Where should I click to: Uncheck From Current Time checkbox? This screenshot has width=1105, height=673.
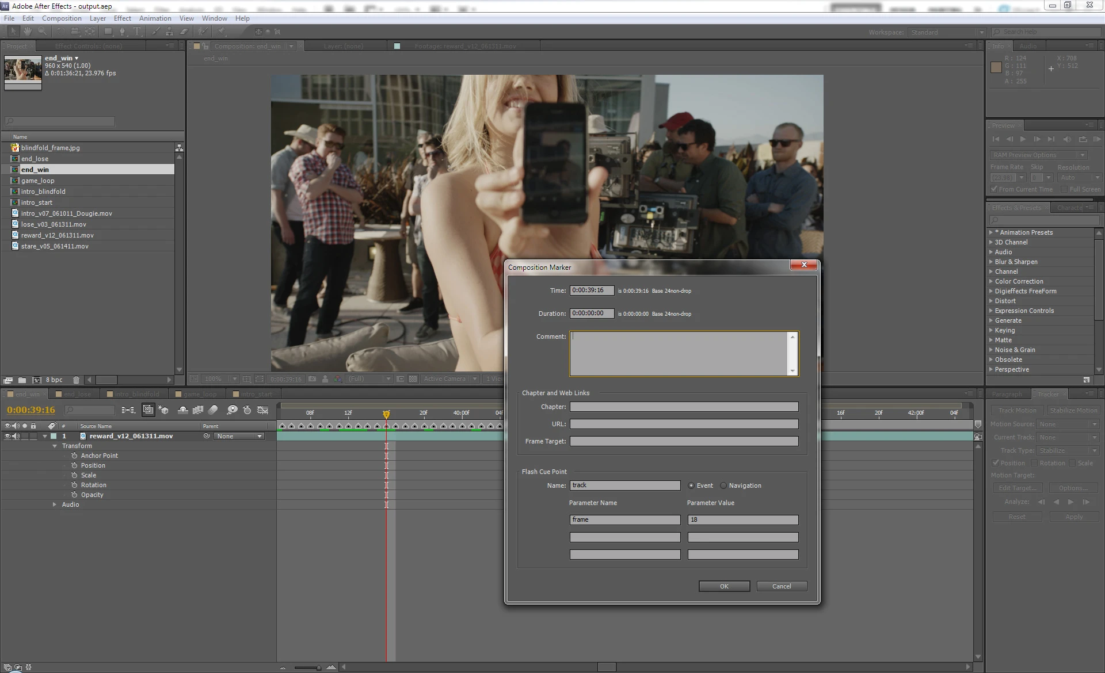pyautogui.click(x=994, y=189)
